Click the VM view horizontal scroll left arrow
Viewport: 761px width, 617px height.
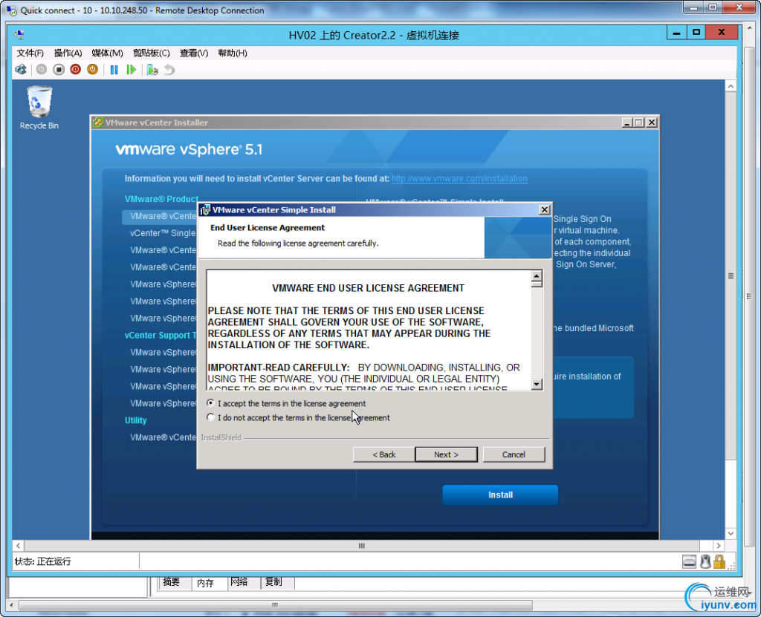coord(18,546)
